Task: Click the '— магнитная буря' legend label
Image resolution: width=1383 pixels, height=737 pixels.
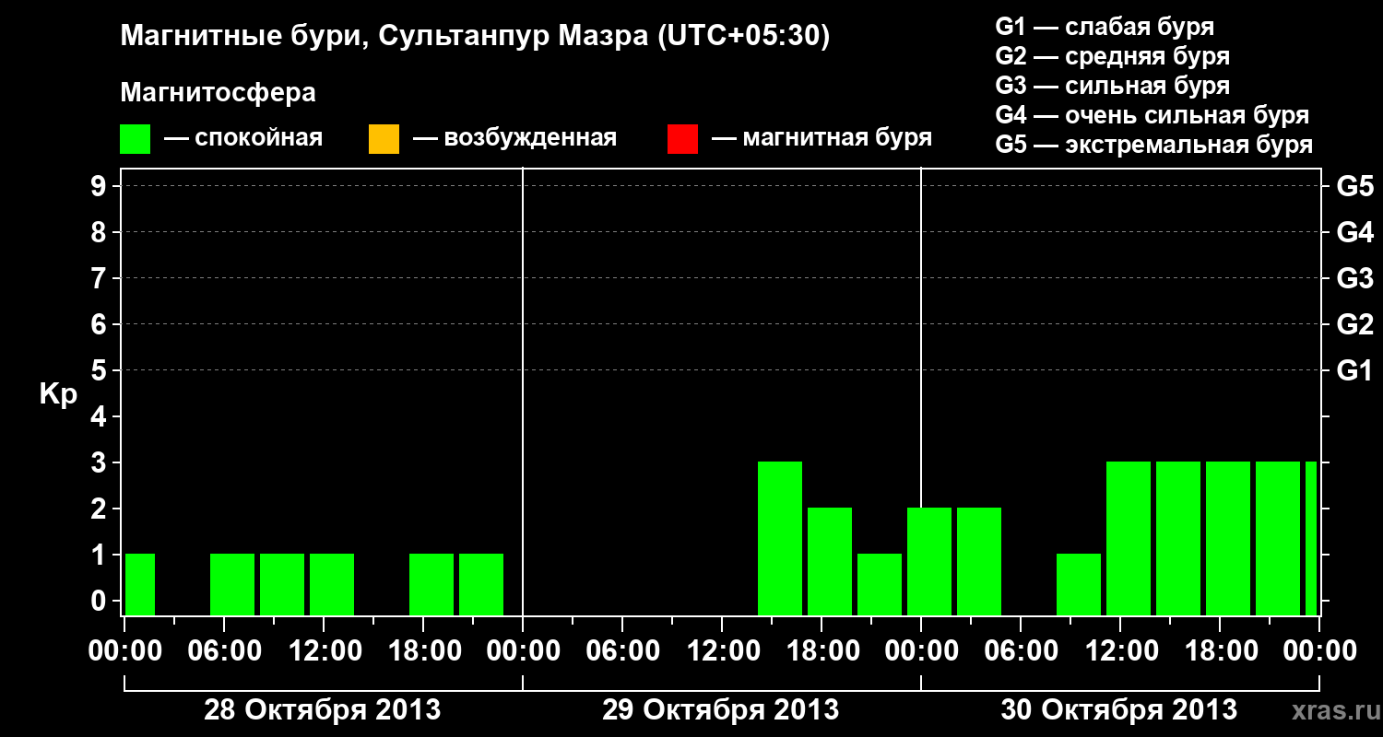Action: [822, 138]
